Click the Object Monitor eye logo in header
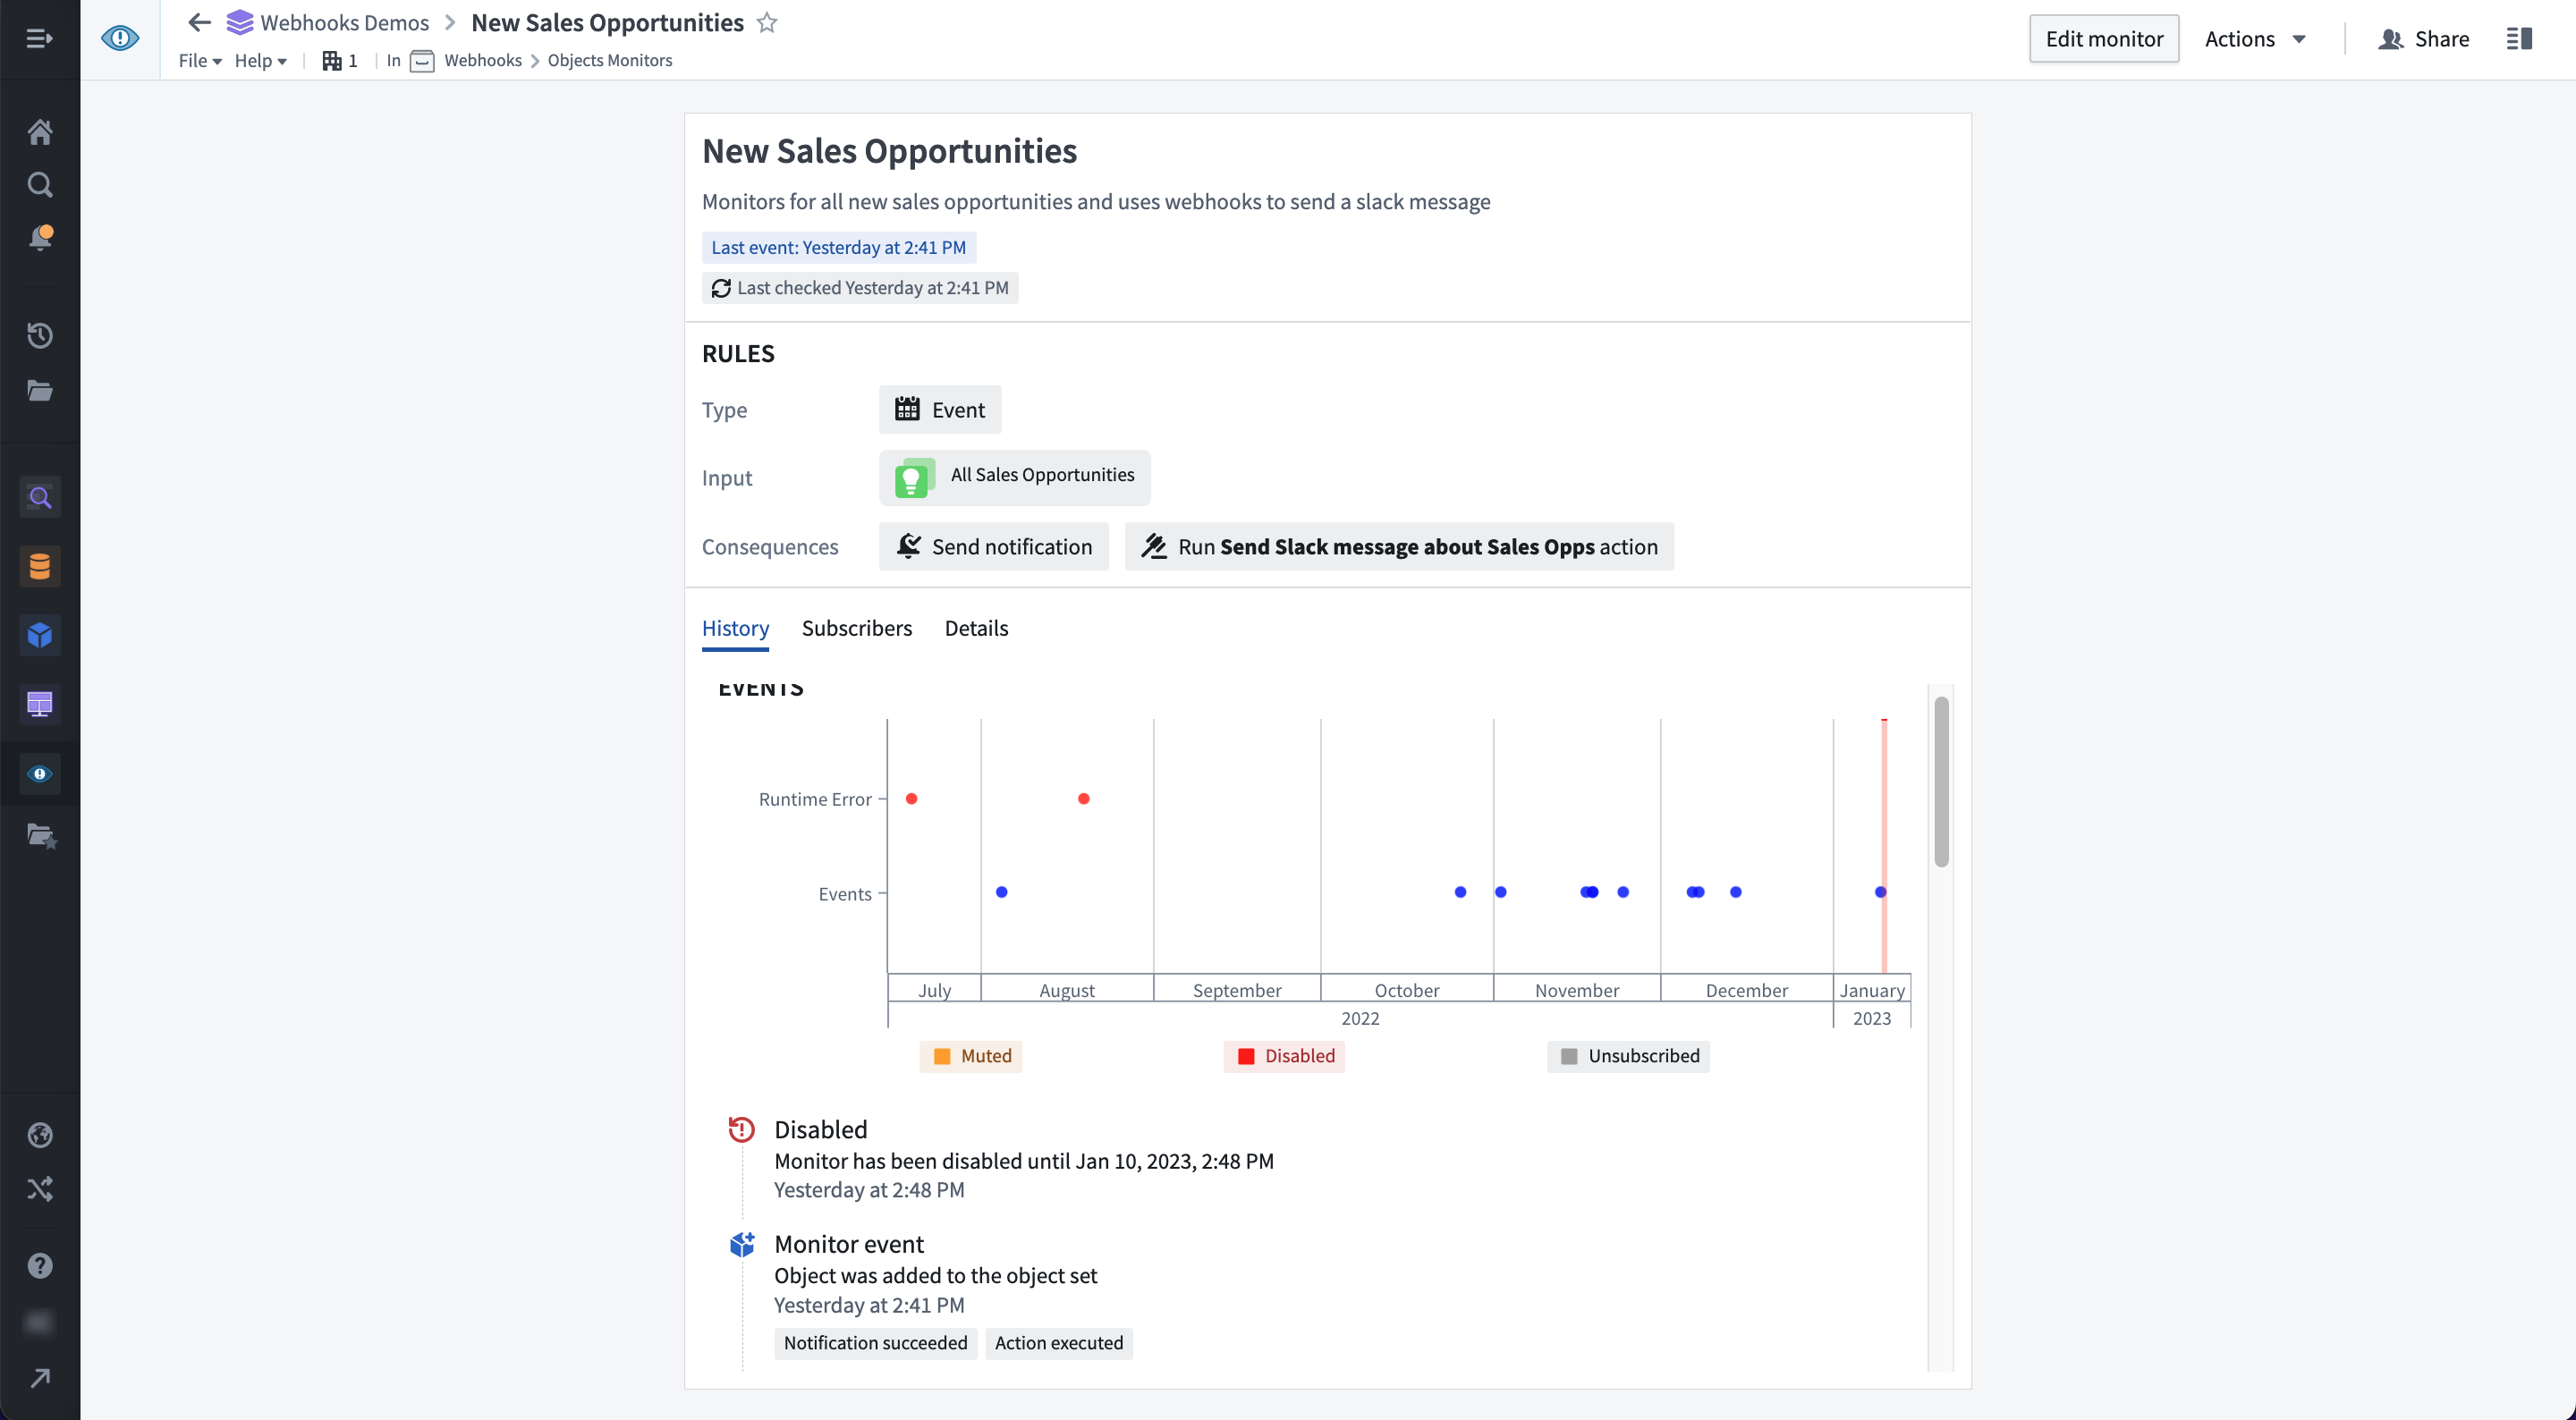2576x1420 pixels. (x=120, y=38)
